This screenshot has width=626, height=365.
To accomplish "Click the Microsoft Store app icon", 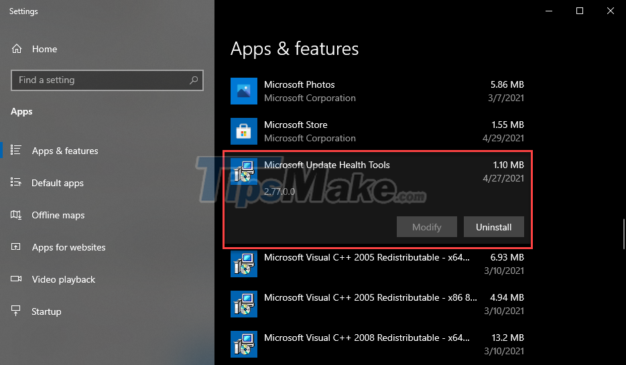I will click(x=244, y=131).
